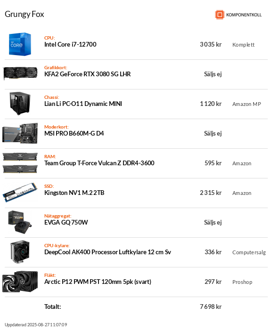Viewport: 272px width, 331px height.
Task: Click the Komponentkoll chip logo icon
Action: (x=220, y=15)
